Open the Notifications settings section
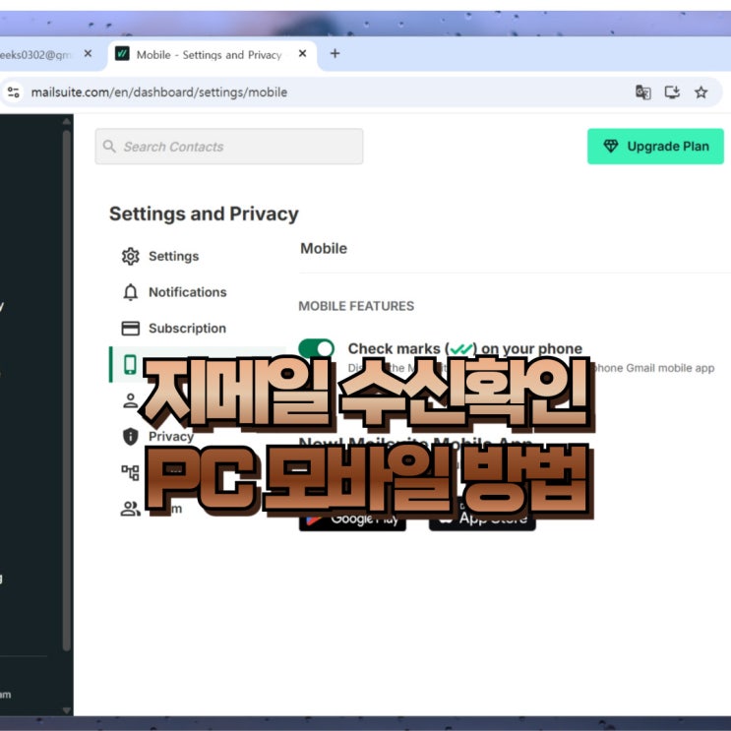The height and width of the screenshot is (731, 731). 187,292
